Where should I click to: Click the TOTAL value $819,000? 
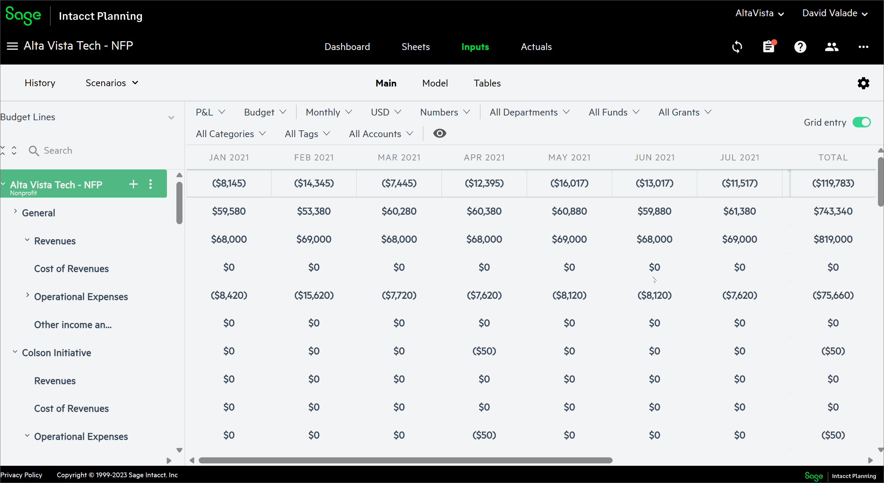(833, 239)
